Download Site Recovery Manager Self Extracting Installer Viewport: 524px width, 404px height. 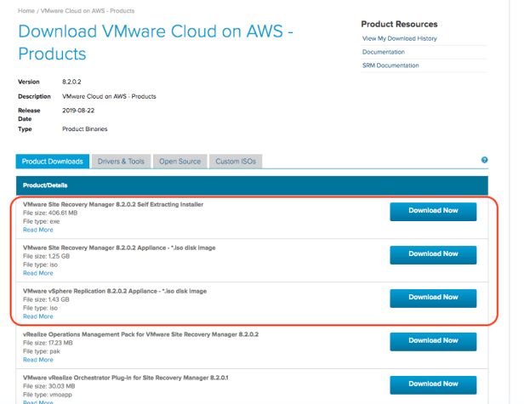click(433, 212)
